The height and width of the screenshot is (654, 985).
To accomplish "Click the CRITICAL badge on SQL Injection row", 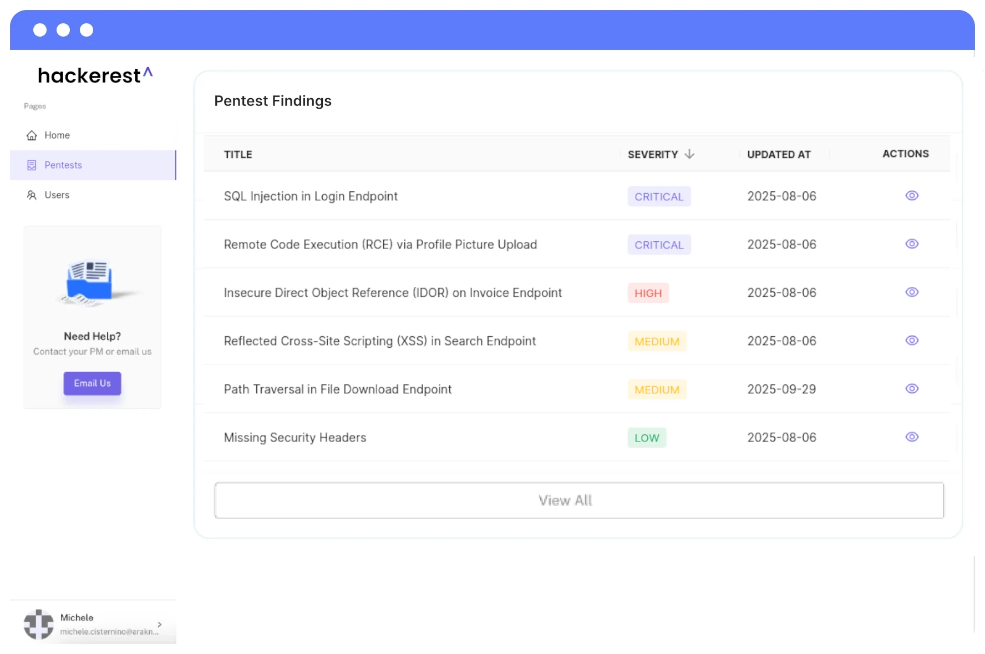I will click(x=659, y=196).
